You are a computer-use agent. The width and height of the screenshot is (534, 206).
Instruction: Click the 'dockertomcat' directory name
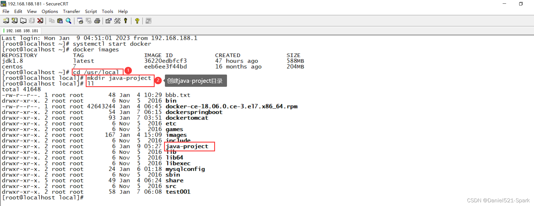187,118
